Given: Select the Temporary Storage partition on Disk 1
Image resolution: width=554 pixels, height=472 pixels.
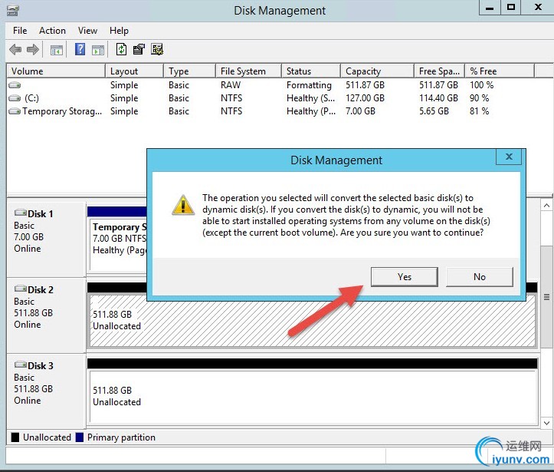Looking at the screenshot, I should click(118, 244).
